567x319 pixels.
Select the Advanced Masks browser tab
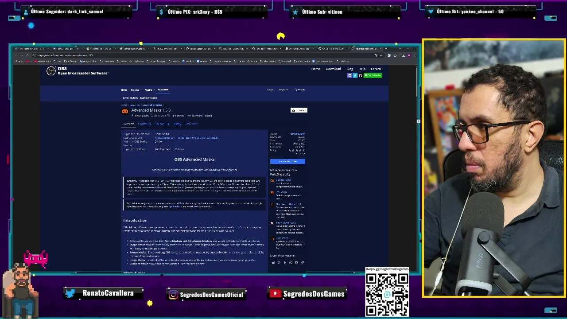coord(366,48)
